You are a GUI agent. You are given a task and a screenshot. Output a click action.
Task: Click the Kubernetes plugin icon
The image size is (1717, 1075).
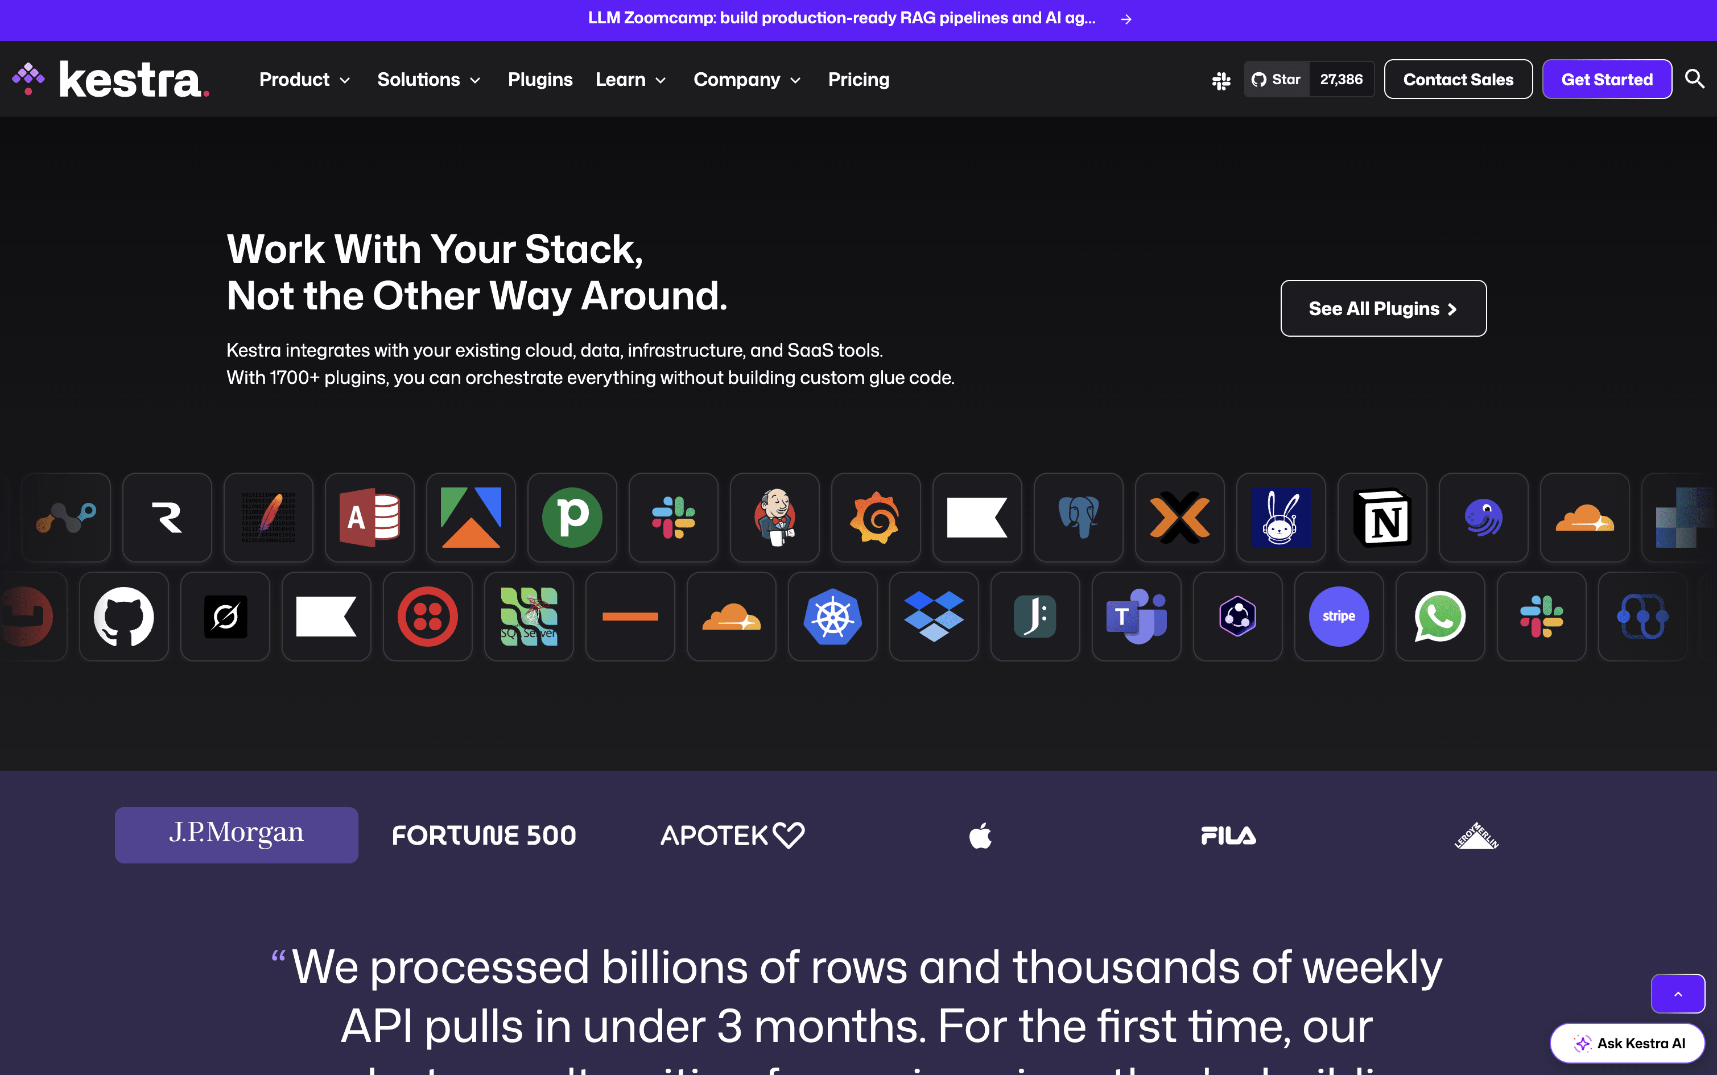tap(832, 617)
